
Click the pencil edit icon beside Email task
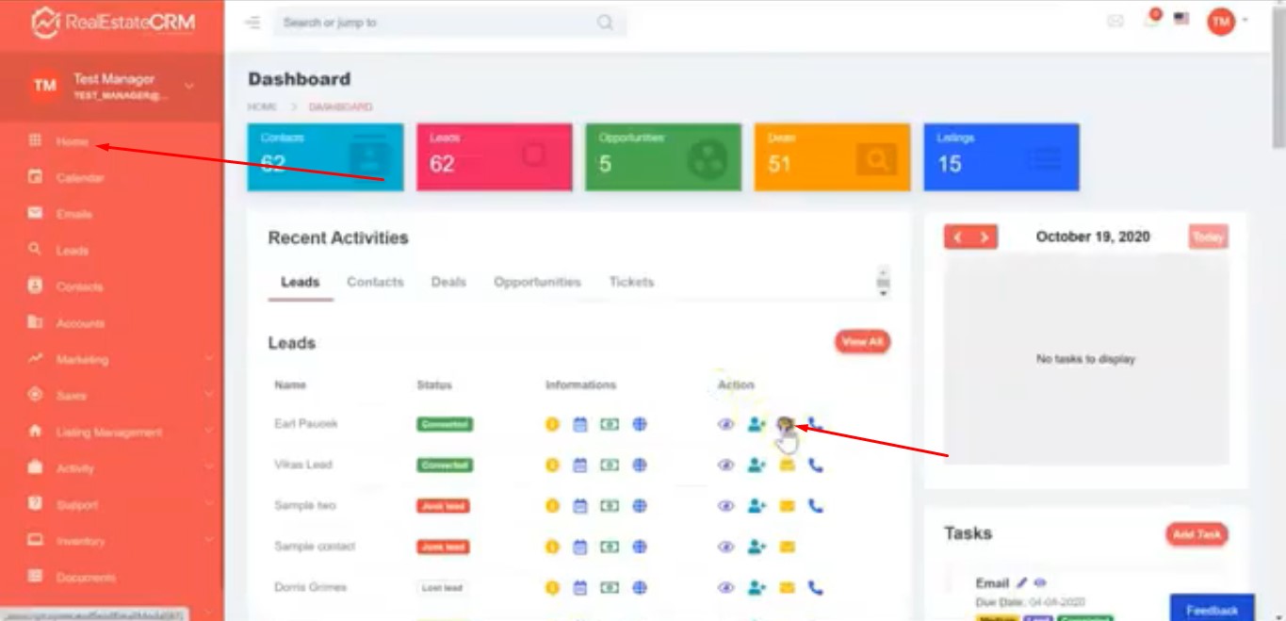coord(1022,583)
